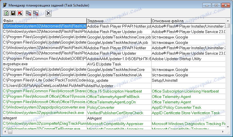Click the vertical scrollbar down arrow

tap(228, 127)
